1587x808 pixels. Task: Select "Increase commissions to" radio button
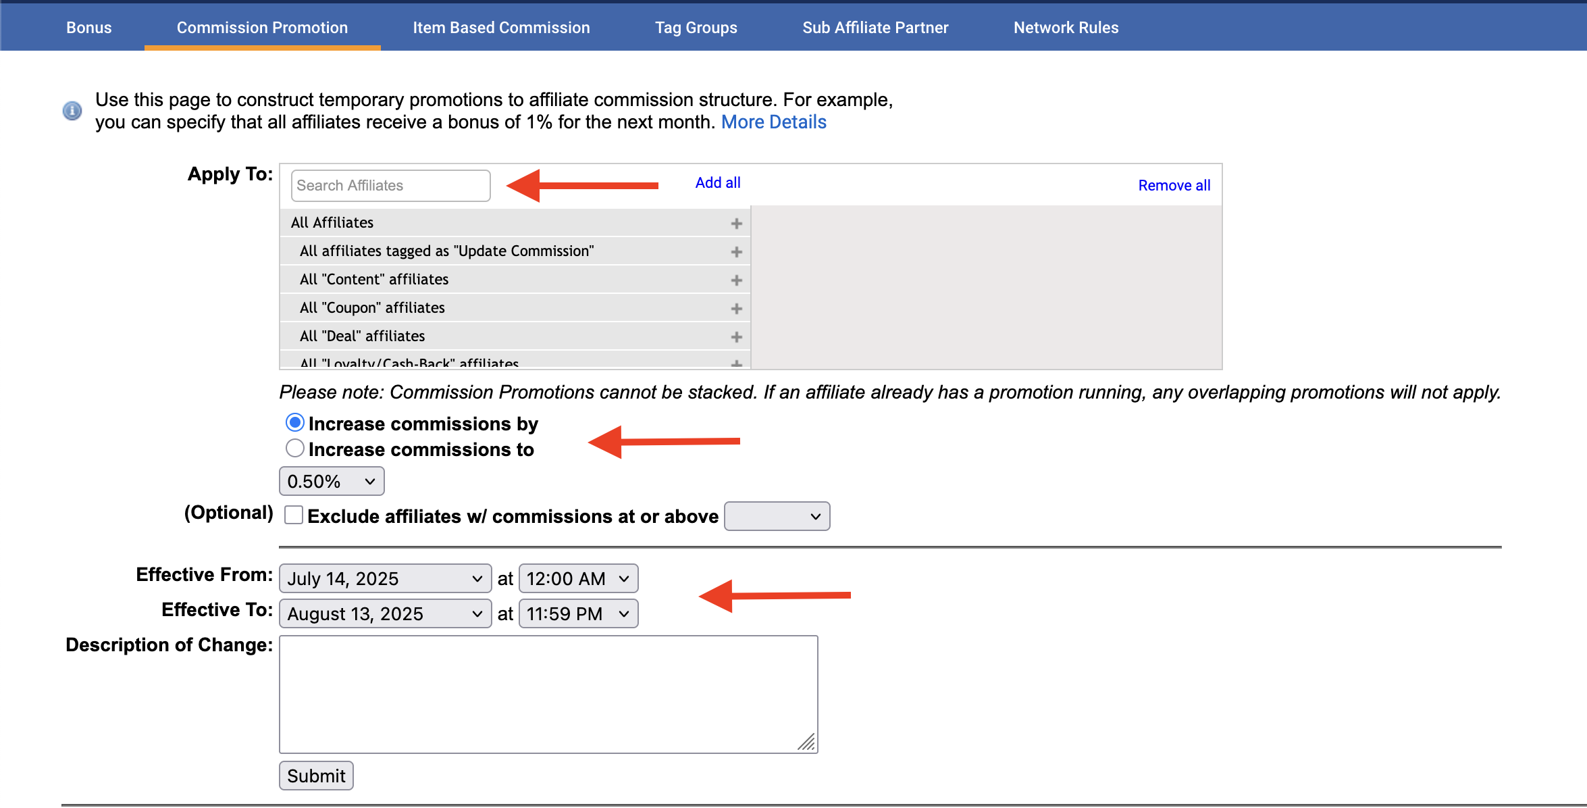pos(294,449)
